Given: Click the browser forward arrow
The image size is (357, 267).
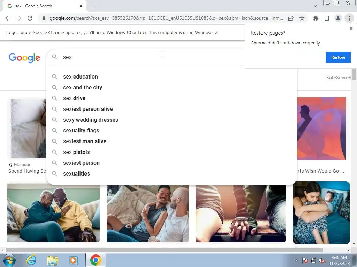Looking at the screenshot, I should pyautogui.click(x=19, y=18).
